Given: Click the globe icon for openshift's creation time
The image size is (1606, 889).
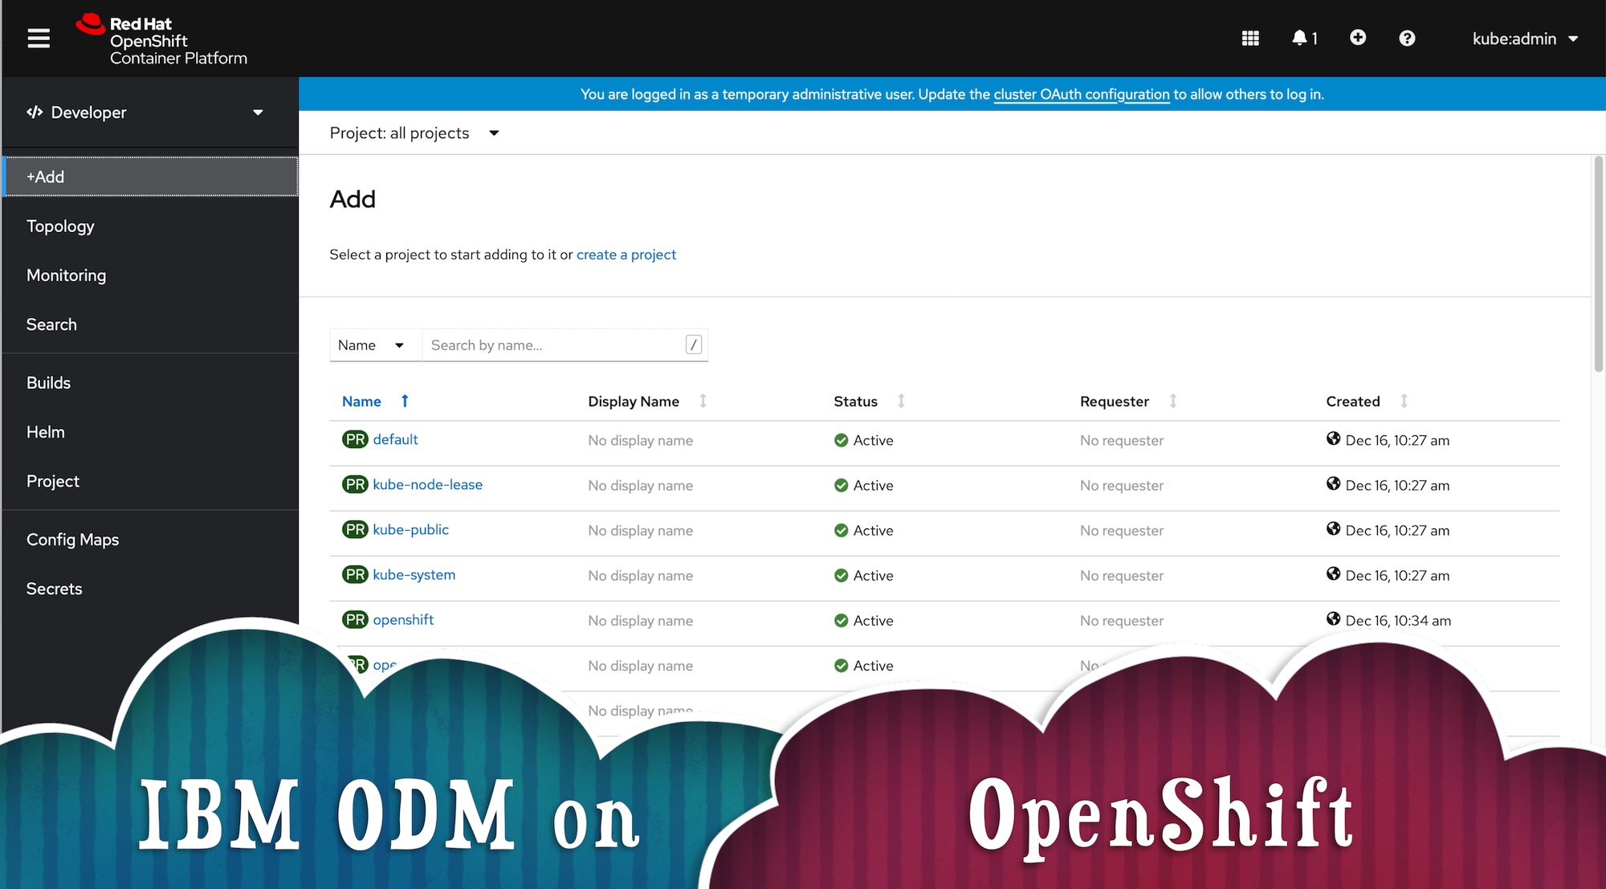Looking at the screenshot, I should 1333,618.
